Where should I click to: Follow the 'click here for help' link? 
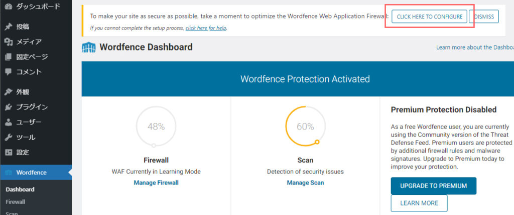[206, 28]
